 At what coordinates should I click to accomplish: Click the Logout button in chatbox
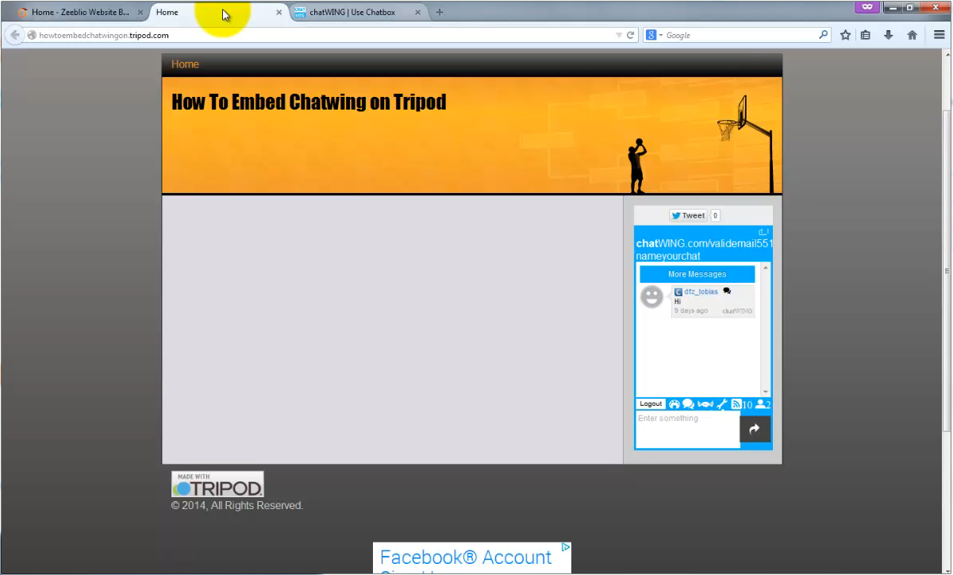point(651,404)
